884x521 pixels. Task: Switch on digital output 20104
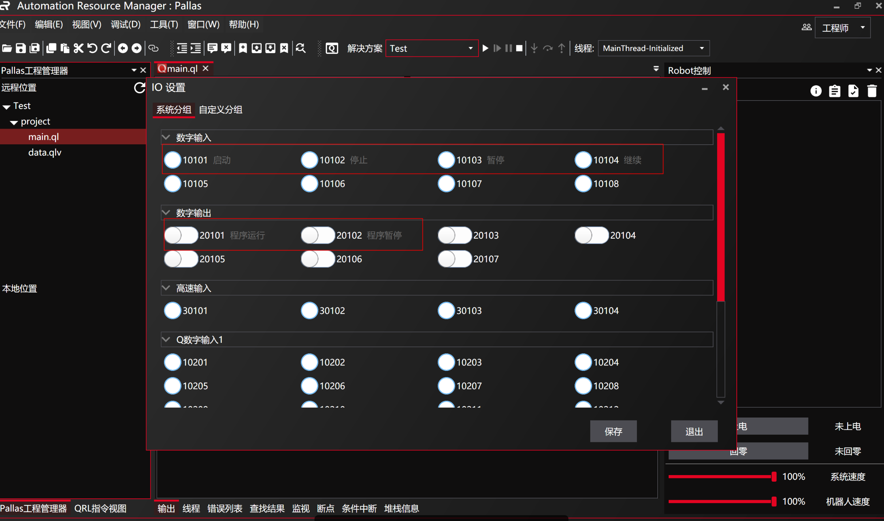[x=591, y=235]
